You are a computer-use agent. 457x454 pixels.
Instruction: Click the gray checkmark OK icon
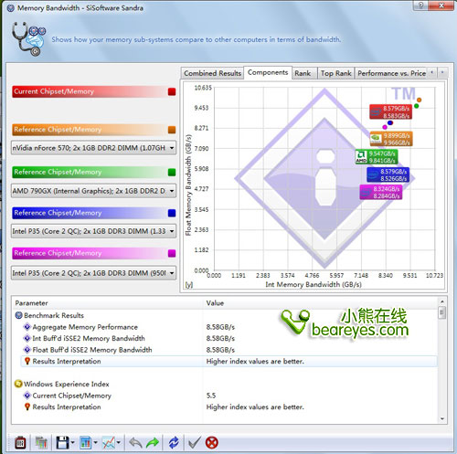click(194, 442)
